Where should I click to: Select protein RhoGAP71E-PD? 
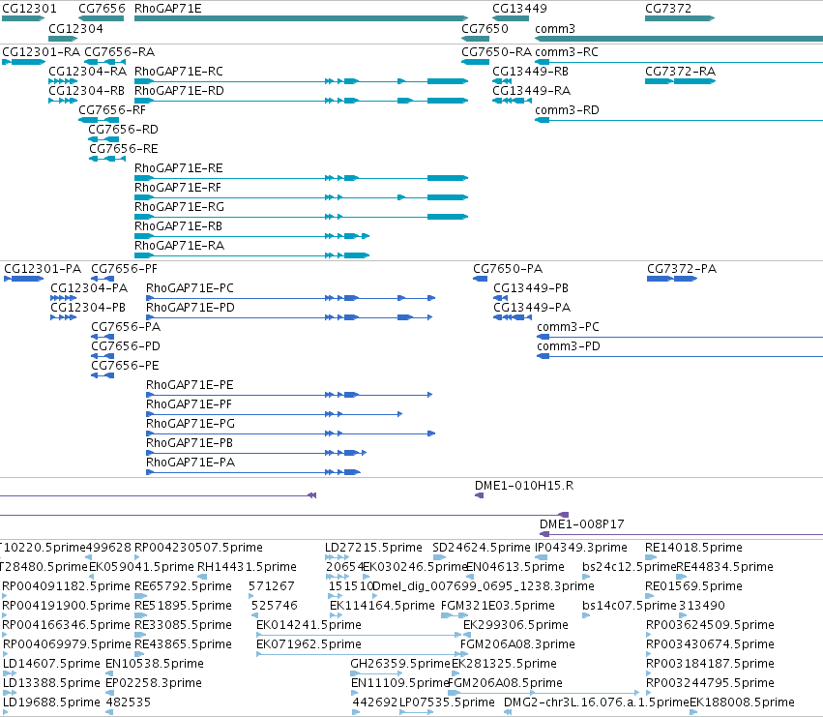[x=289, y=317]
